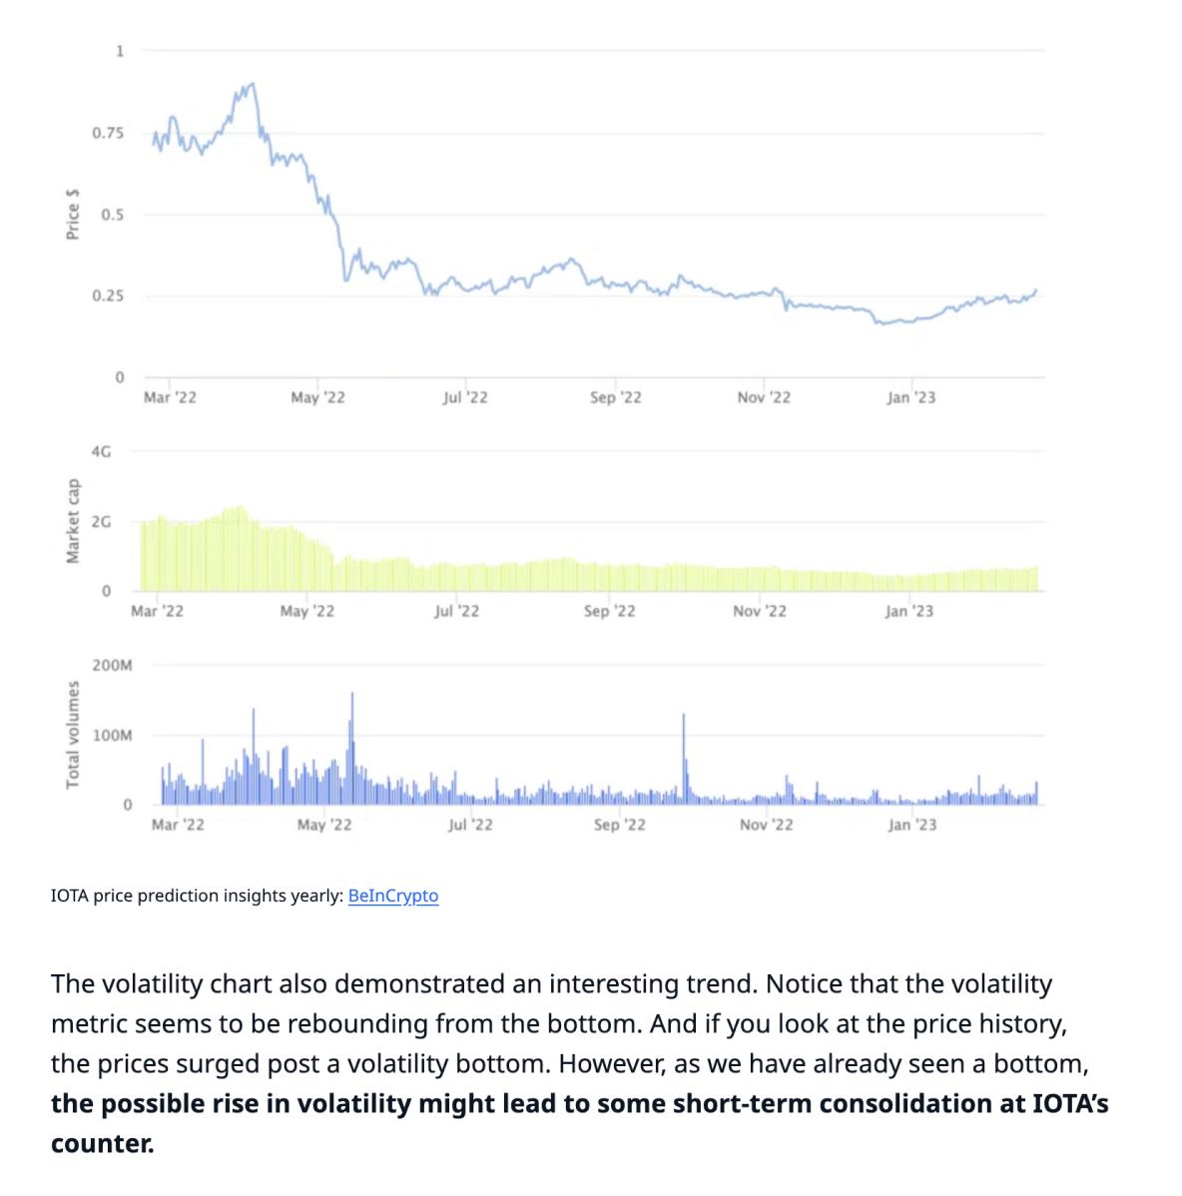Click the "Total volumes" axis title
This screenshot has width=1182, height=1196.
(73, 735)
